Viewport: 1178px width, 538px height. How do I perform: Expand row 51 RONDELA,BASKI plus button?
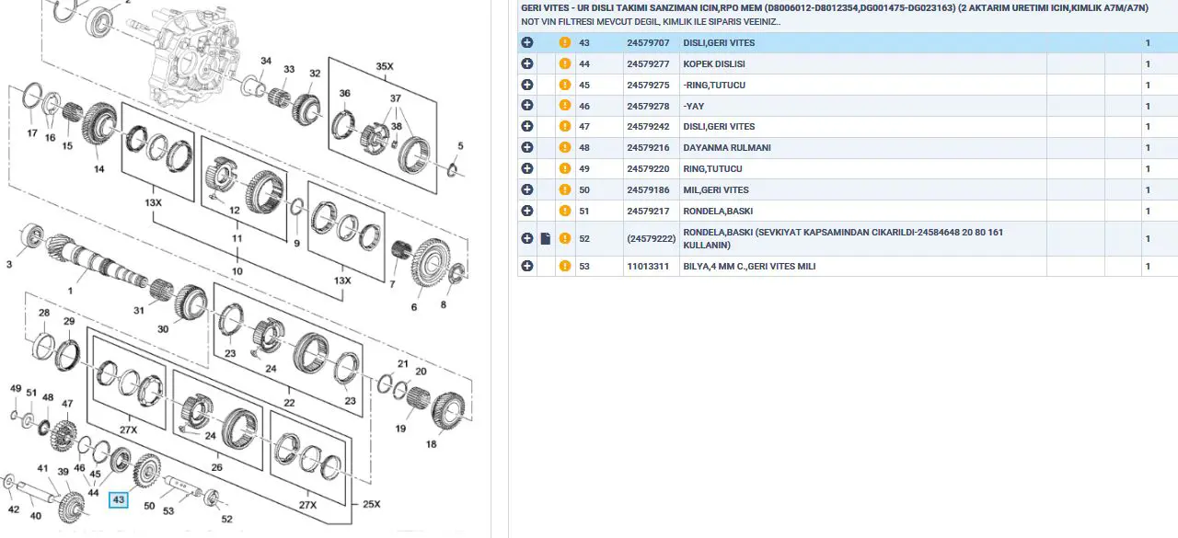(x=527, y=212)
